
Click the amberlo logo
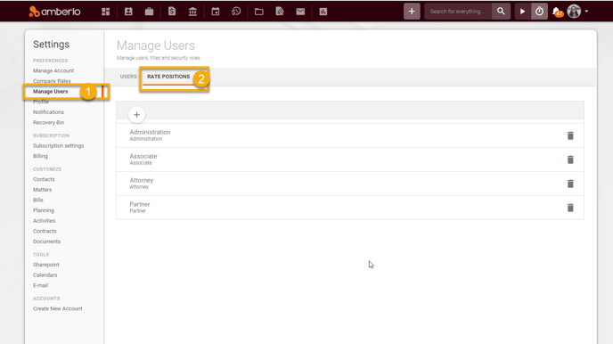54,12
